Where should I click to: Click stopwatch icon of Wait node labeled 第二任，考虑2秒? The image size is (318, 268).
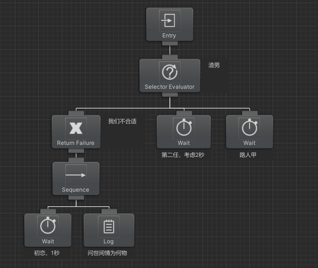(x=184, y=128)
